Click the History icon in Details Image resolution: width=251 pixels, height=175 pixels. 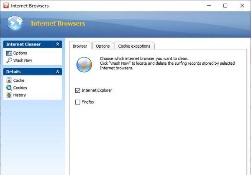pos(9,95)
